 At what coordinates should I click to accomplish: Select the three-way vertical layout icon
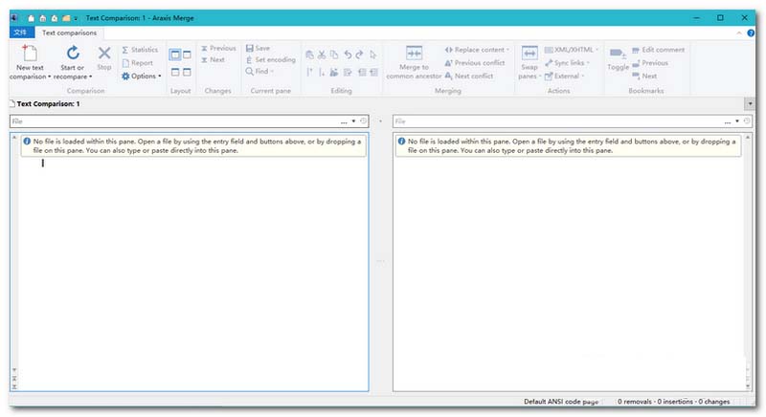187,55
